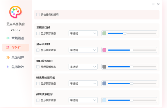
Task: Click the pink color swatch for 显示桌面时
Action: (104, 50)
